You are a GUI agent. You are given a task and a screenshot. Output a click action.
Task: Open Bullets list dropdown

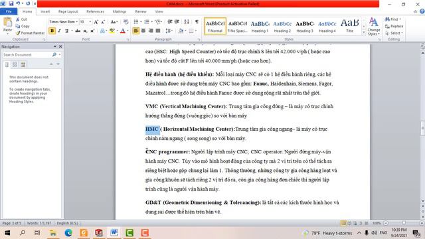coord(141,22)
